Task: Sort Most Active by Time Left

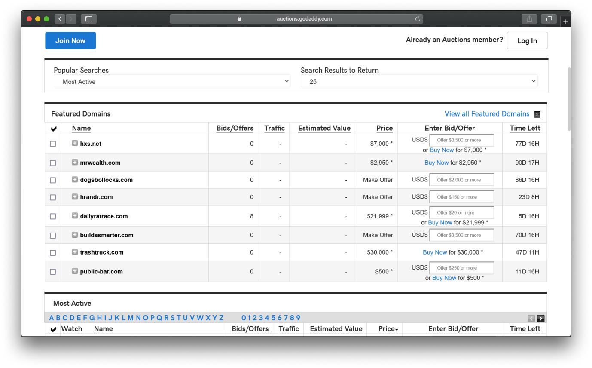Action: pyautogui.click(x=525, y=329)
